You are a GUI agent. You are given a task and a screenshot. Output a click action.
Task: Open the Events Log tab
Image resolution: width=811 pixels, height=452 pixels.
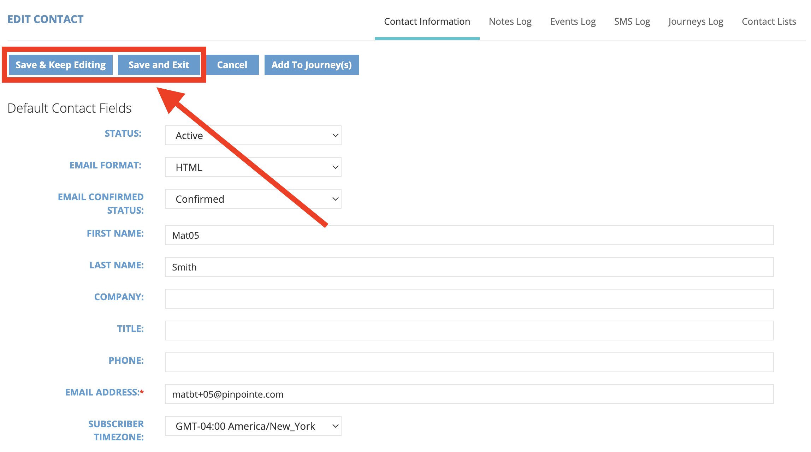[x=573, y=22]
